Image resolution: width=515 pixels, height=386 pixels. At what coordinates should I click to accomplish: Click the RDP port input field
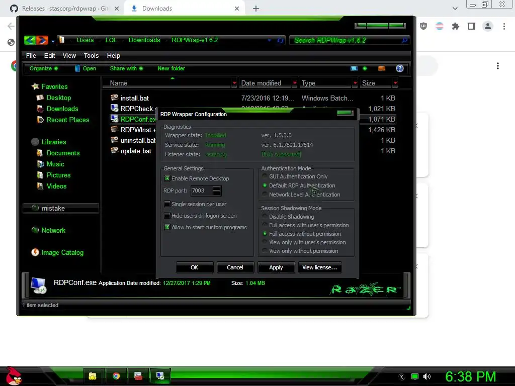202,190
